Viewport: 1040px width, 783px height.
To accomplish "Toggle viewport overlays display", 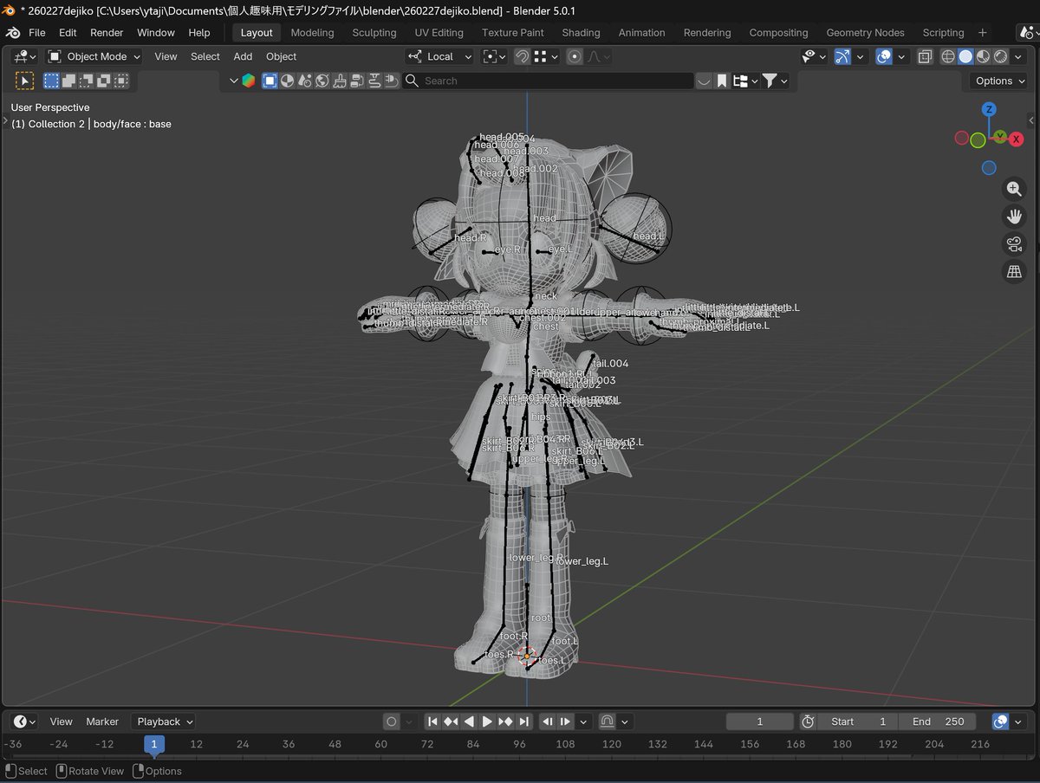I will (x=884, y=56).
